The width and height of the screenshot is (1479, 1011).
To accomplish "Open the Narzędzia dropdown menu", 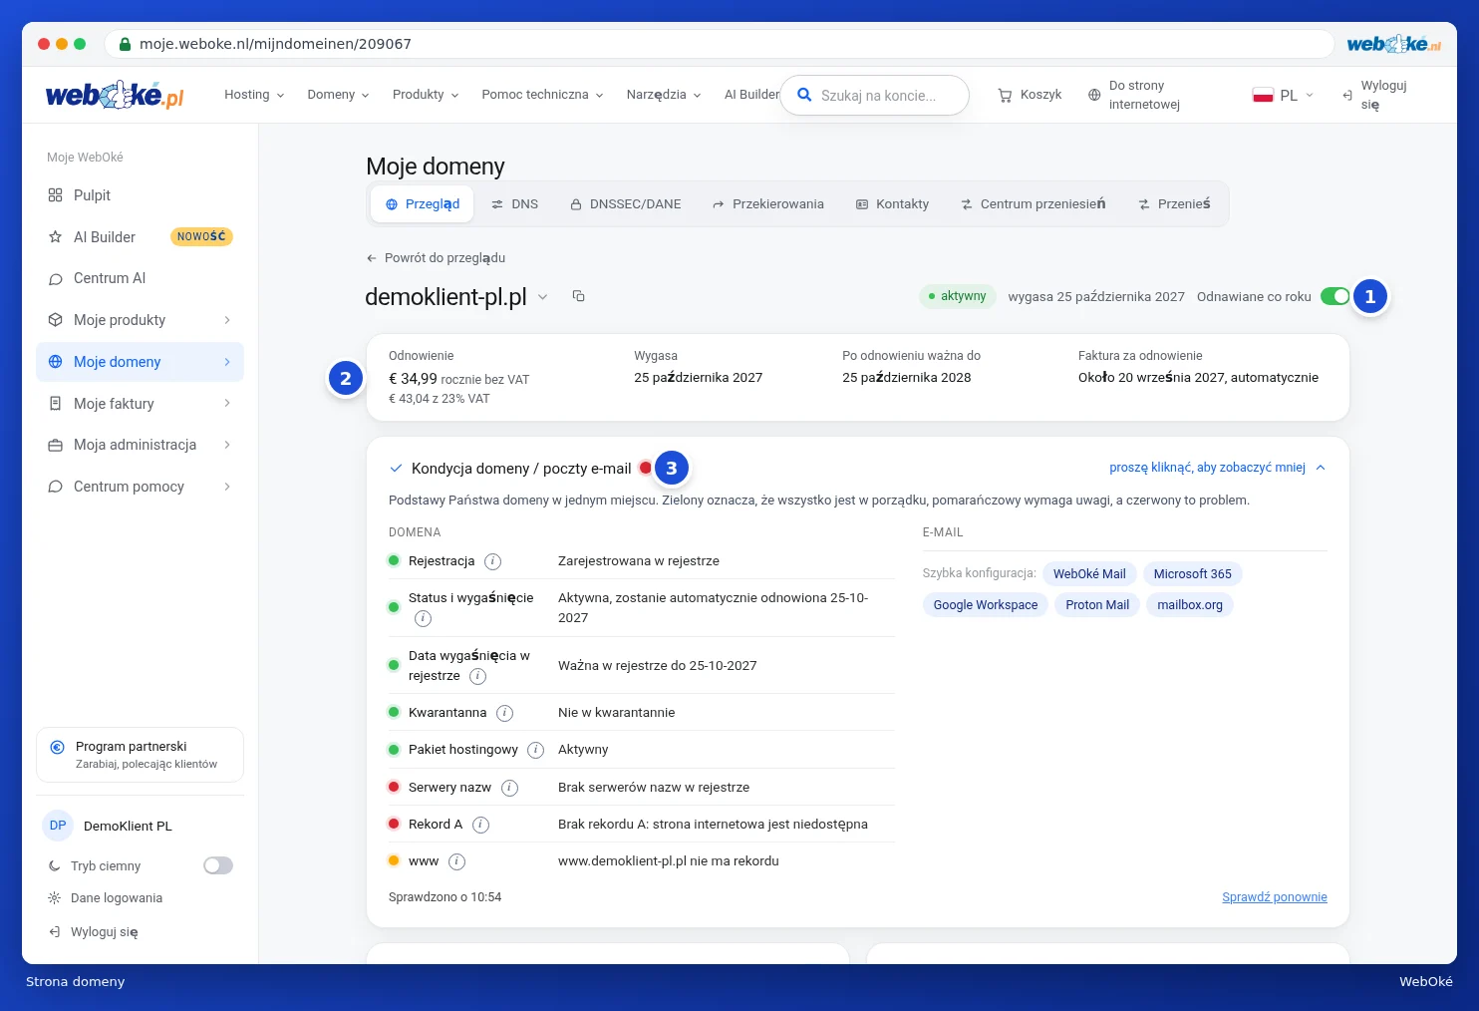I will (x=664, y=95).
